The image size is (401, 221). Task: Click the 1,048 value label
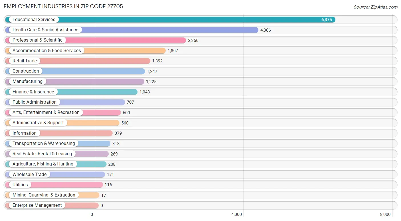(x=145, y=92)
